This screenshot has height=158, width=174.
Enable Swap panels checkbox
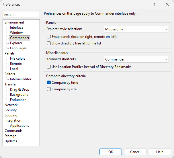[x=49, y=37]
